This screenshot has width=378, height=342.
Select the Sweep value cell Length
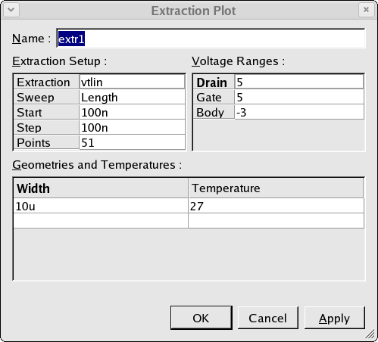point(133,98)
